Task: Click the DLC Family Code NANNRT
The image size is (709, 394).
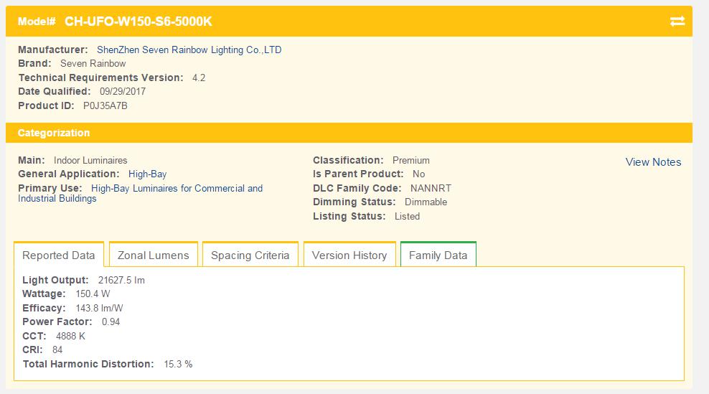Action: point(431,188)
